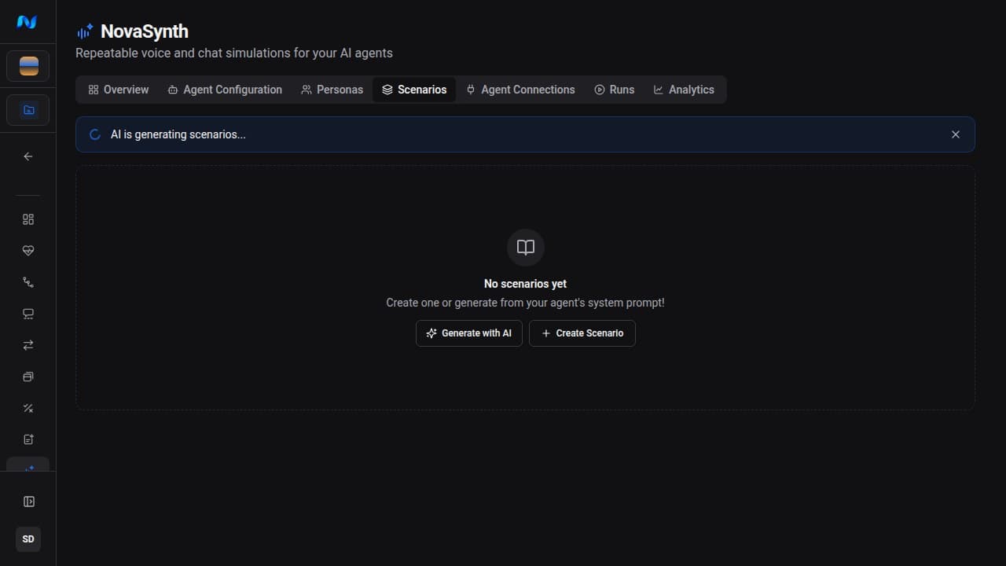
Task: Dismiss the AI is generating scenarios banner
Action: tap(956, 134)
